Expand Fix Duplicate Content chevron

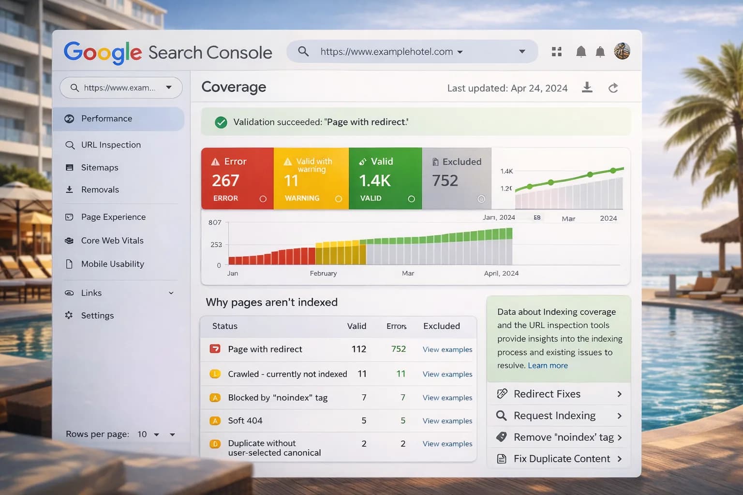point(619,459)
